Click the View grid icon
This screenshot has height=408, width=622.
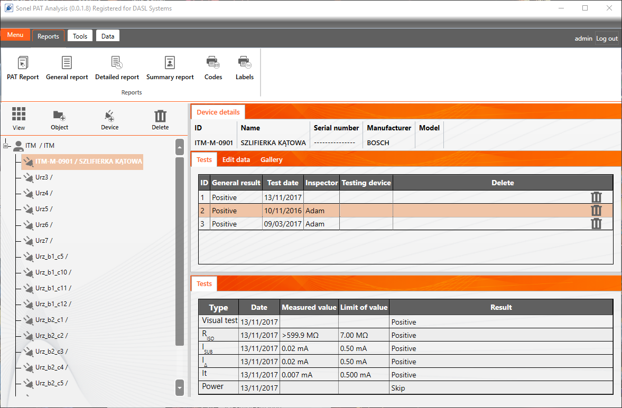[x=19, y=115]
